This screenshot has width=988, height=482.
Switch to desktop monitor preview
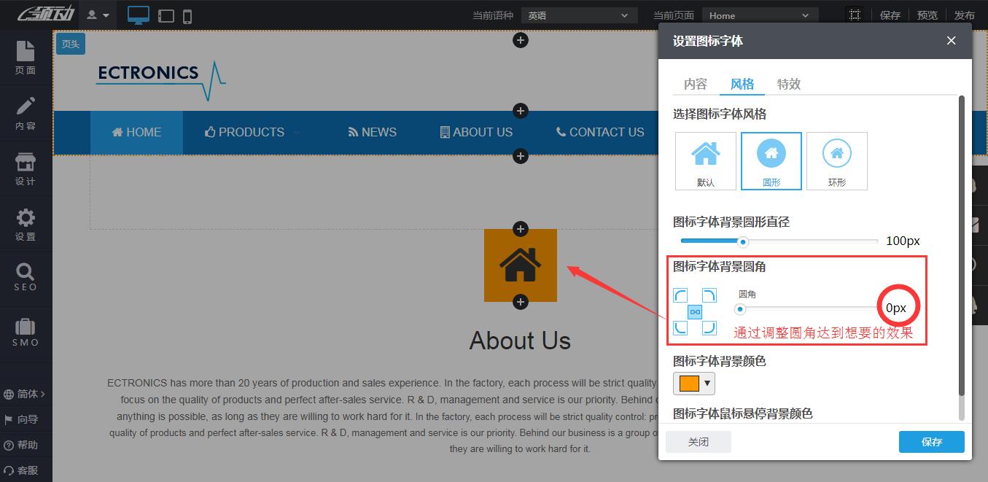(139, 15)
